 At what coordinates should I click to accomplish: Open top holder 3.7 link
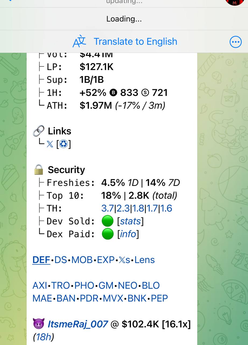coord(107,208)
